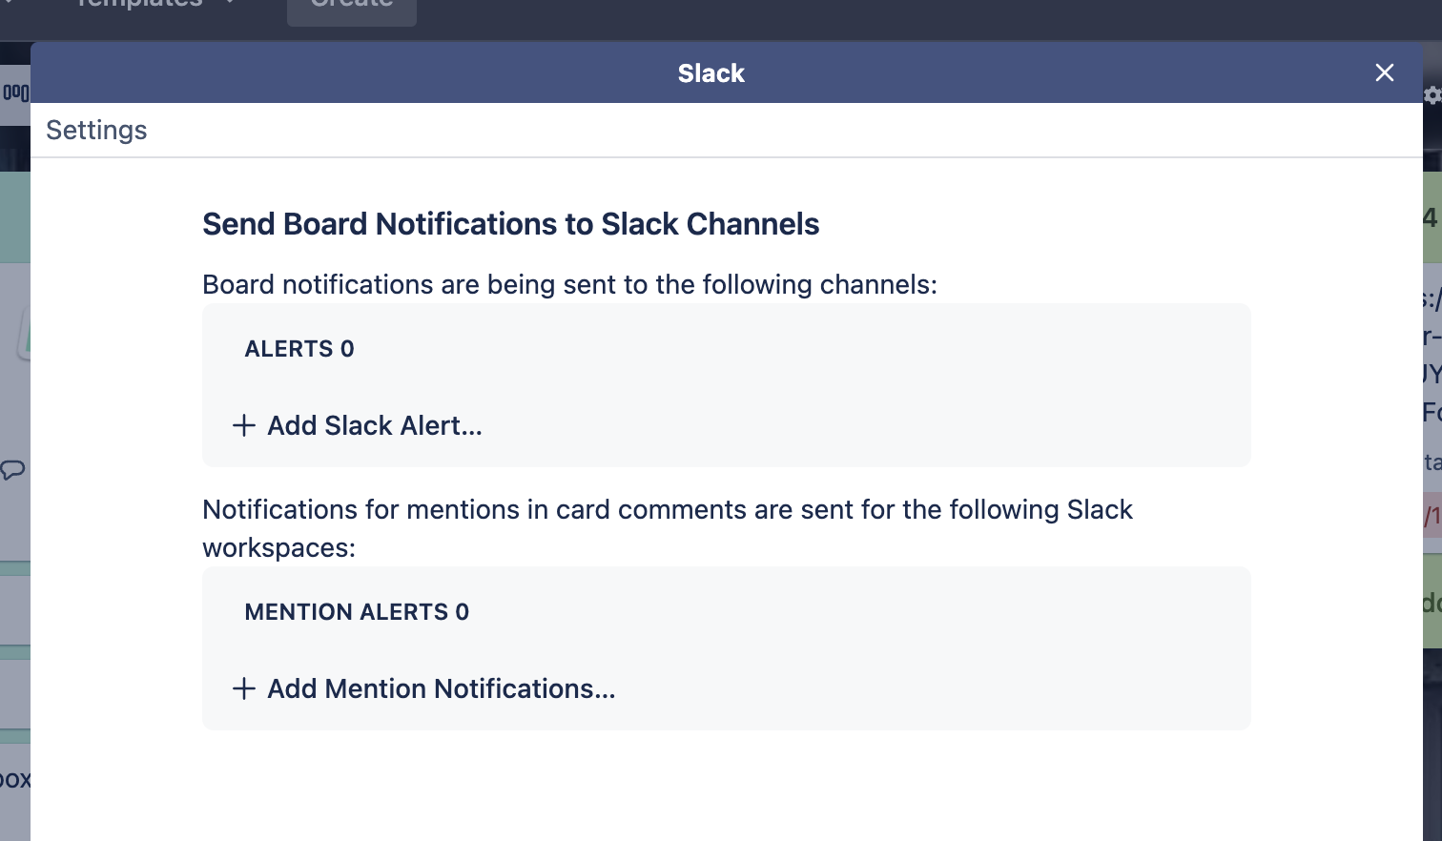
Task: Open the board settings gear icon on right edge
Action: pos(1432,95)
